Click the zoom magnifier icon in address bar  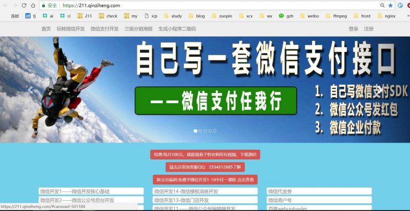click(382, 6)
